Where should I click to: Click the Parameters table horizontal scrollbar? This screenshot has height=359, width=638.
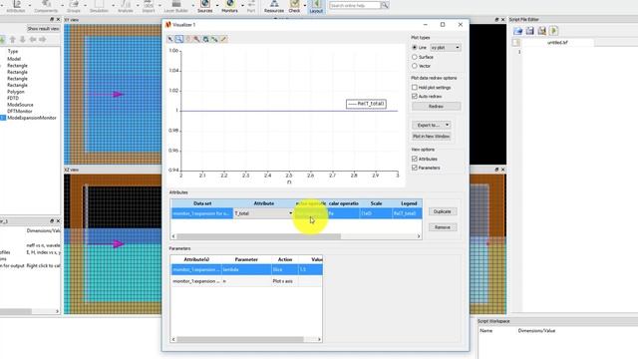(240, 339)
